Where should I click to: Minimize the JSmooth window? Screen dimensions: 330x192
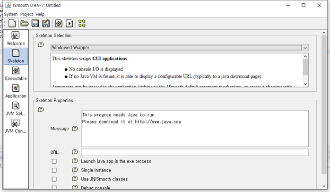pos(288,5)
